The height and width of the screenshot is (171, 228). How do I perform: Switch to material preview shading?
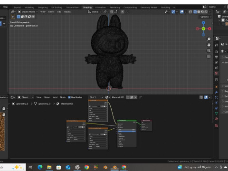click(x=202, y=12)
